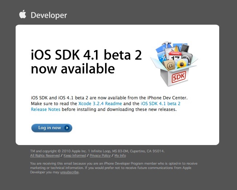Open the Keep Informed link
The width and height of the screenshot is (237, 190).
pyautogui.click(x=75, y=156)
